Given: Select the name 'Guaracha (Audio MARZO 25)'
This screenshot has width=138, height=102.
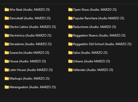Looking at the screenshot, I should pyautogui.click(x=29, y=53).
